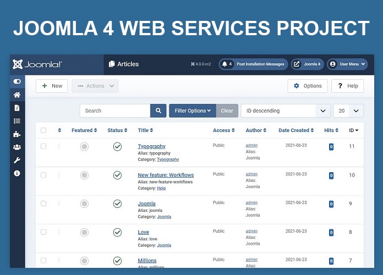Sort by ID column
This screenshot has width=383, height=275.
pyautogui.click(x=353, y=130)
